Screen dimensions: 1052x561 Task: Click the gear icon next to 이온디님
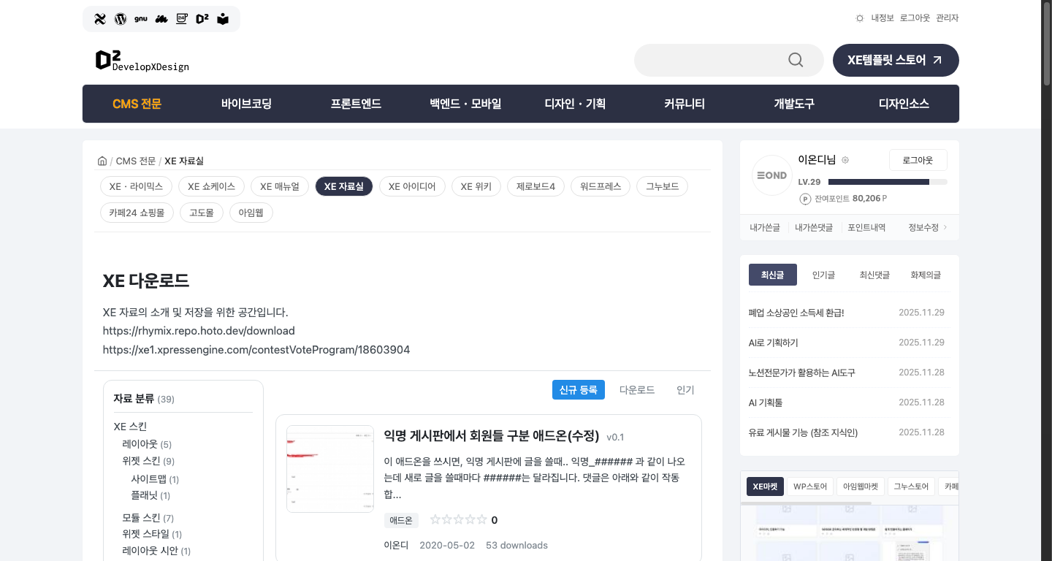pos(845,160)
